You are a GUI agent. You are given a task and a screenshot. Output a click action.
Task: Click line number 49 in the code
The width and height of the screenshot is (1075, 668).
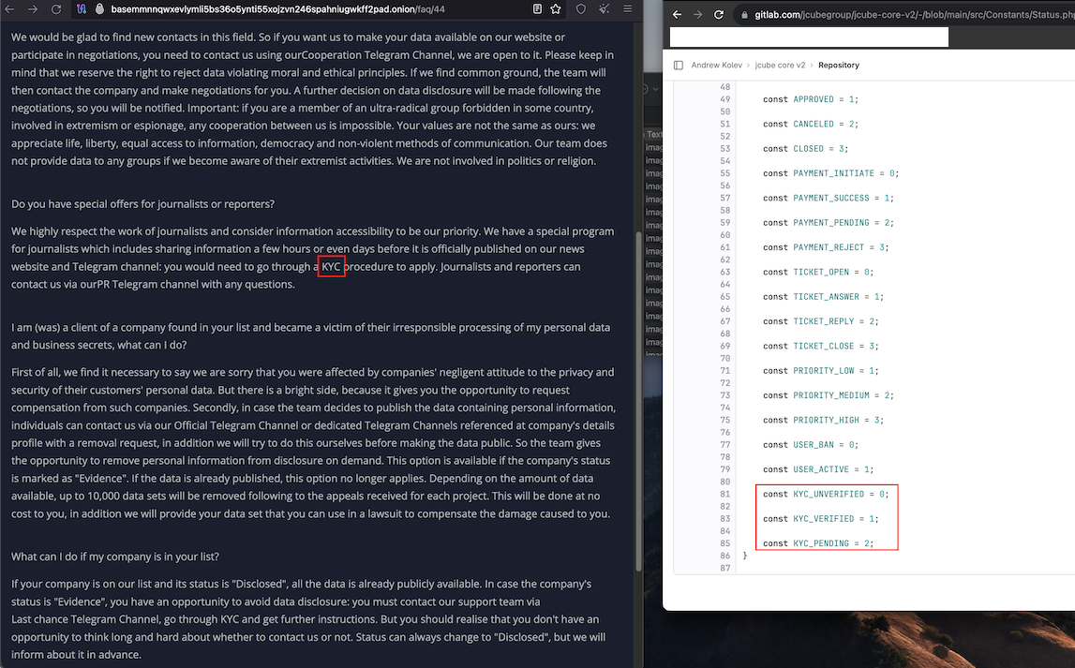[x=724, y=99]
